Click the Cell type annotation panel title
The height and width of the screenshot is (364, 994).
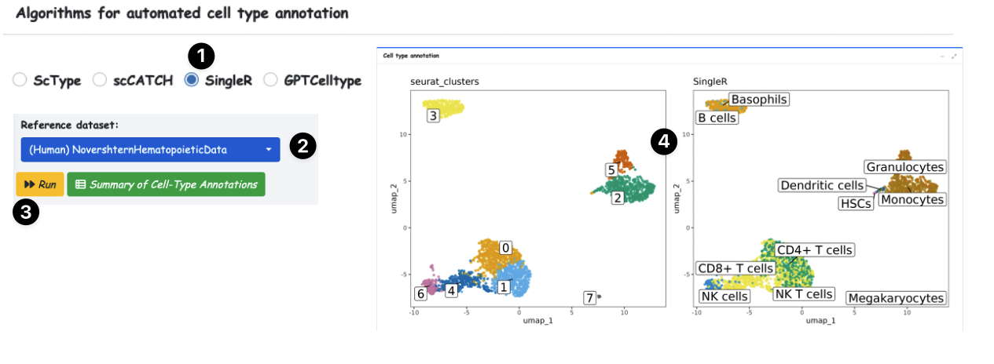(411, 56)
